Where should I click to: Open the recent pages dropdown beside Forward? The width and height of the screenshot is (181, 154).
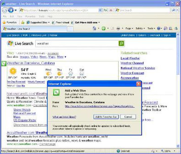(x=15, y=10)
